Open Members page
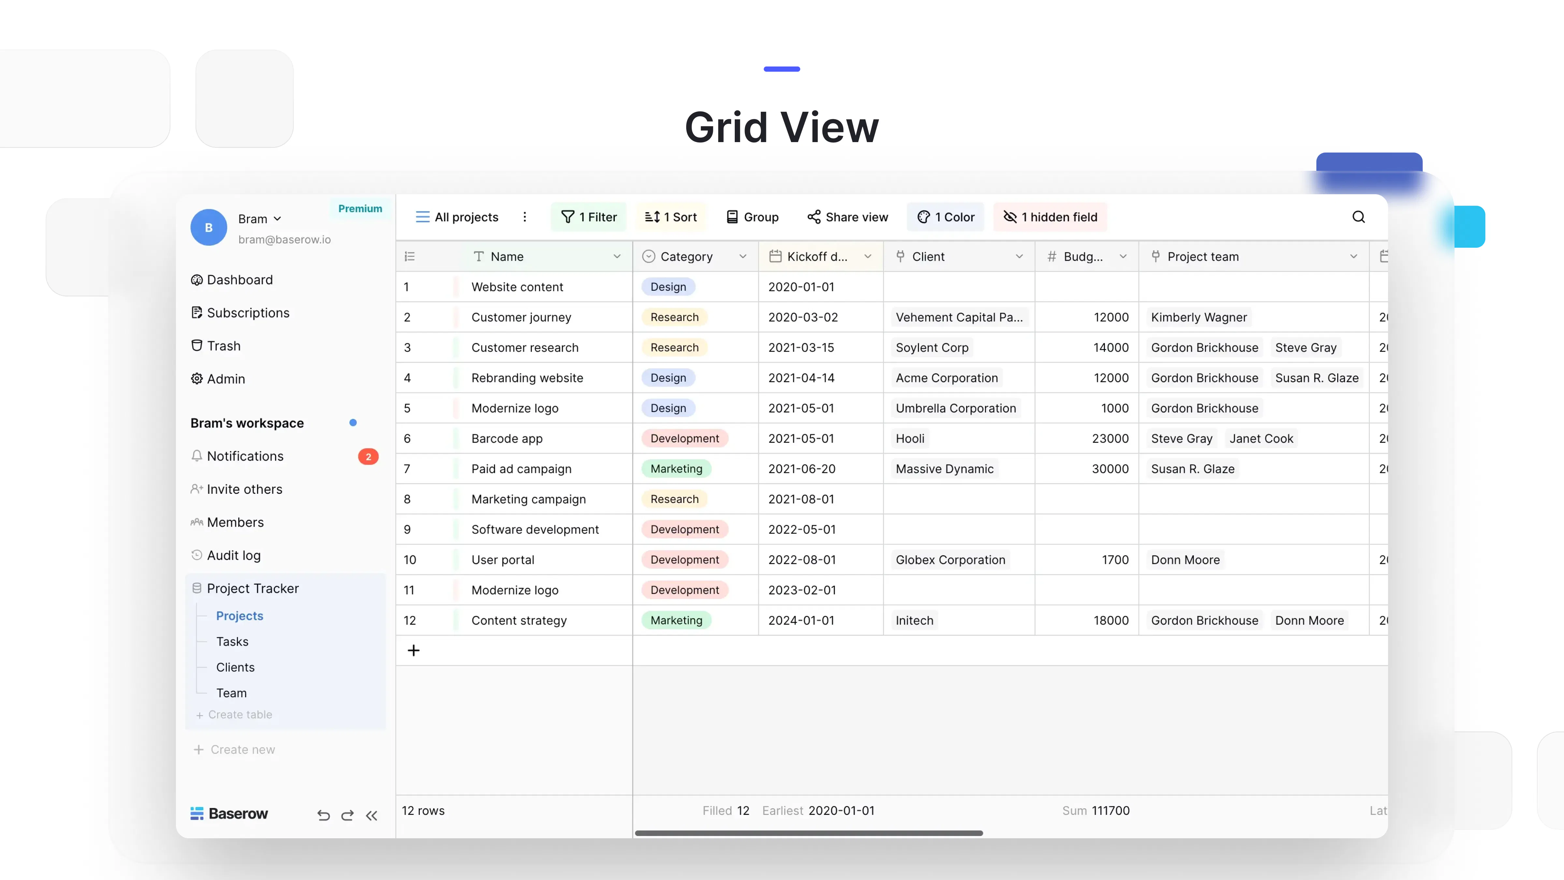Image resolution: width=1564 pixels, height=880 pixels. [x=227, y=522]
